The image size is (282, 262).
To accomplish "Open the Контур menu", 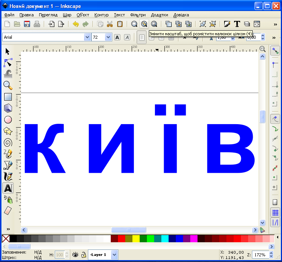I will tap(102, 15).
